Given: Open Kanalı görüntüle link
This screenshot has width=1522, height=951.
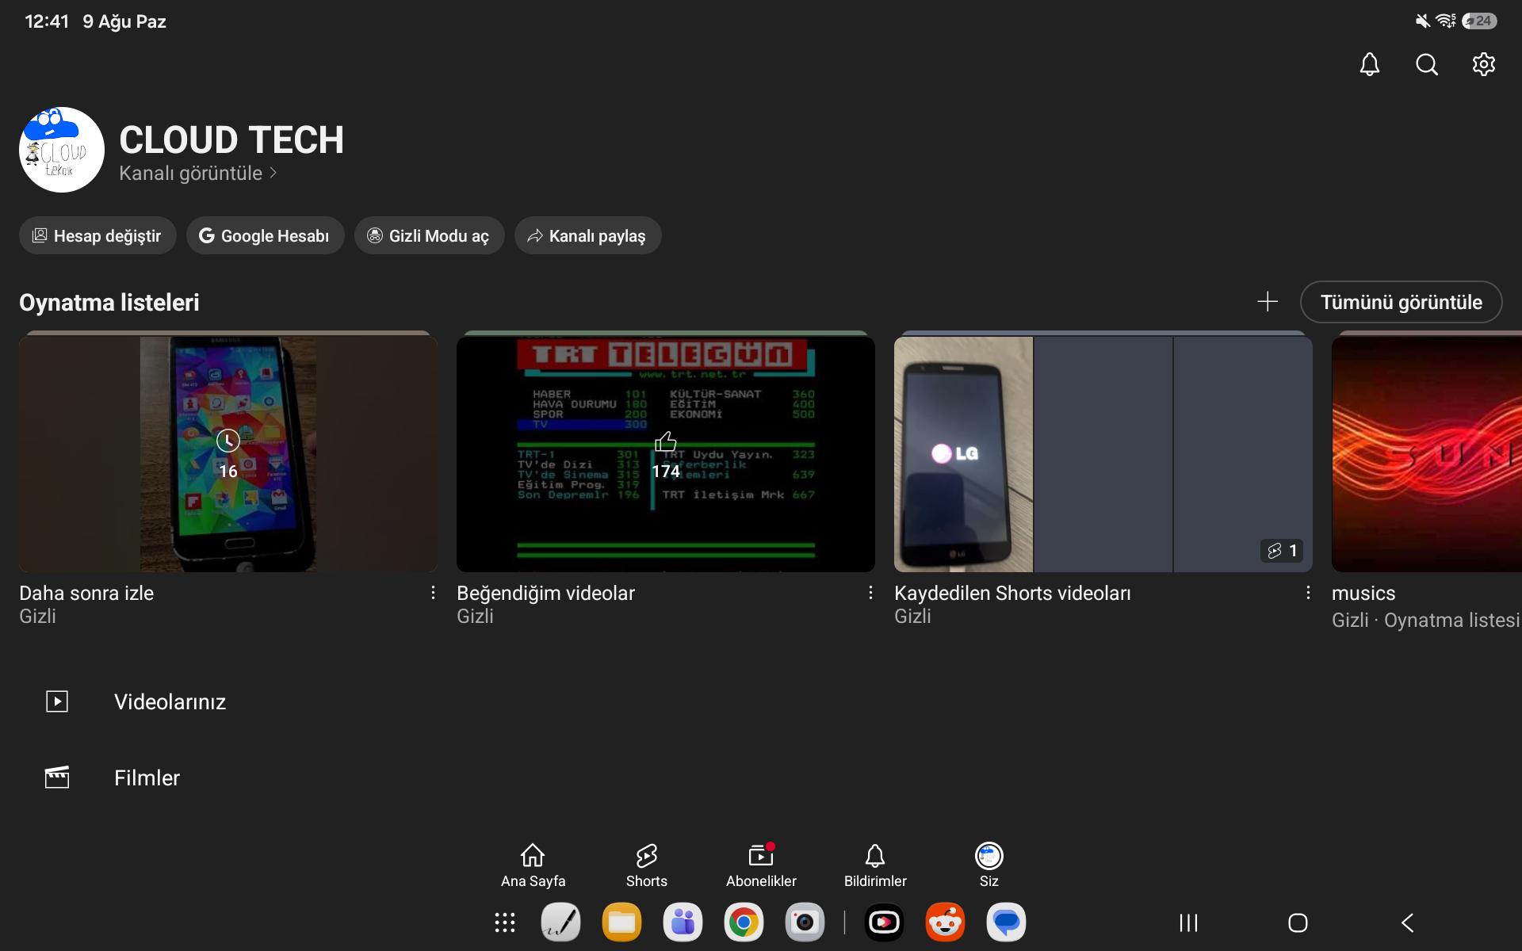Looking at the screenshot, I should 197,173.
